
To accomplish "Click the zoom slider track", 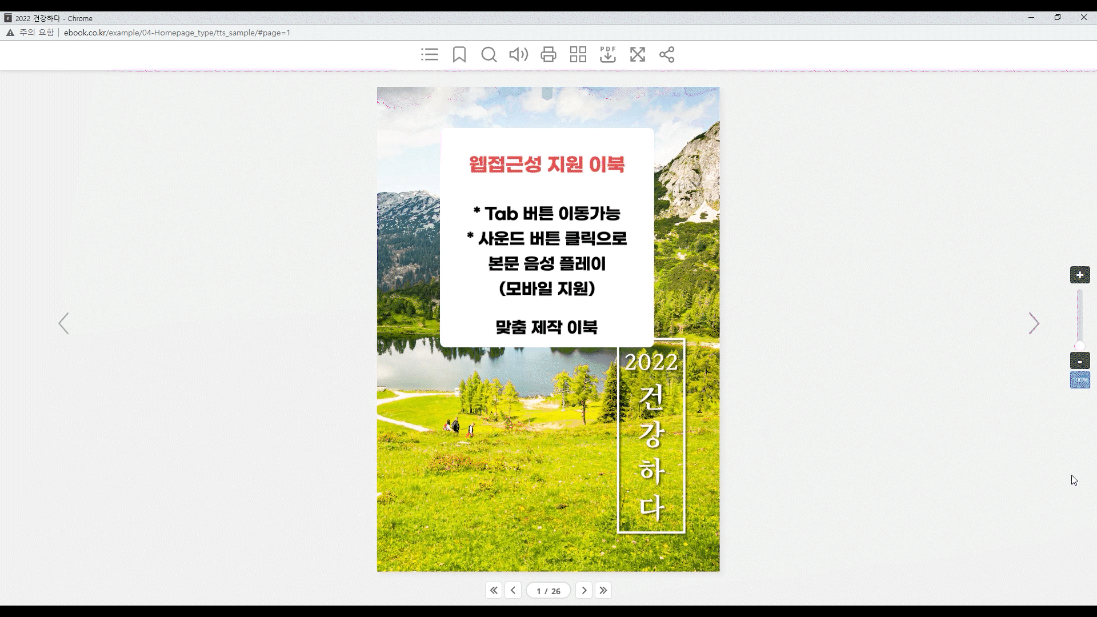I will point(1080,317).
